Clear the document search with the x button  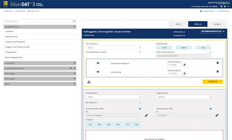(74, 21)
